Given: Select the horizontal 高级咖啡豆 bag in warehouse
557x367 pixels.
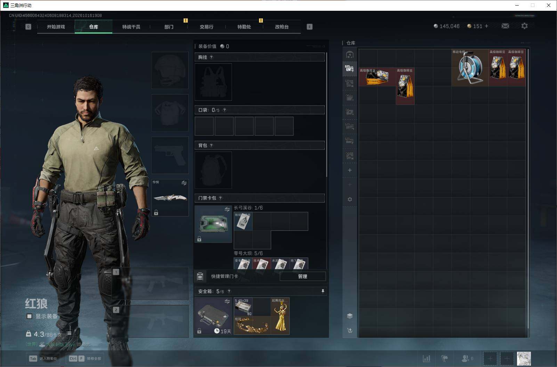Looking at the screenshot, I should pos(377,77).
